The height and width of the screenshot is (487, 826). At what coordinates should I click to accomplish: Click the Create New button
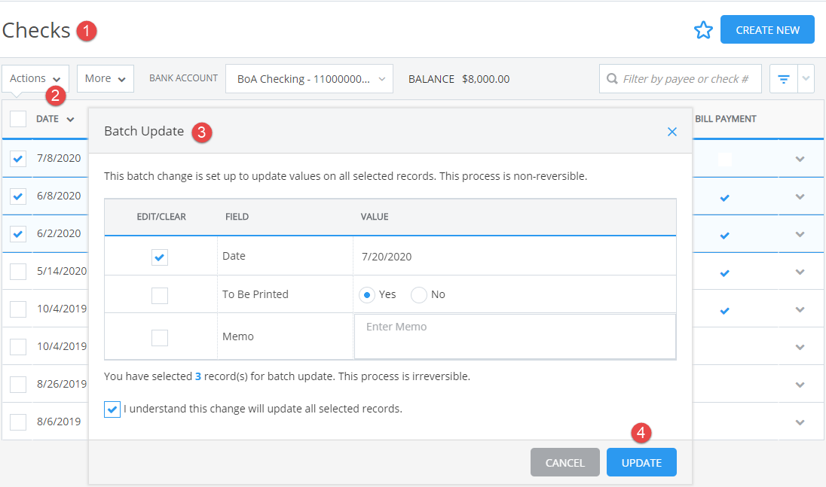coord(767,30)
